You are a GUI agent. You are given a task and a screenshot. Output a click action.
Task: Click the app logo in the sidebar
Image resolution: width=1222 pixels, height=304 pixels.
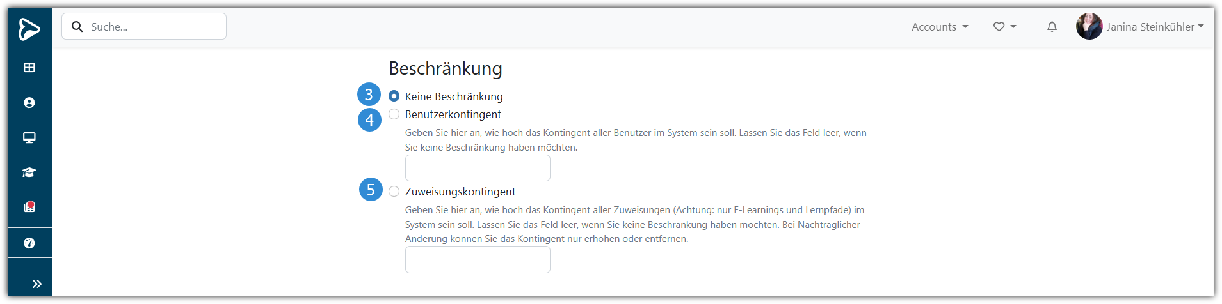[29, 29]
